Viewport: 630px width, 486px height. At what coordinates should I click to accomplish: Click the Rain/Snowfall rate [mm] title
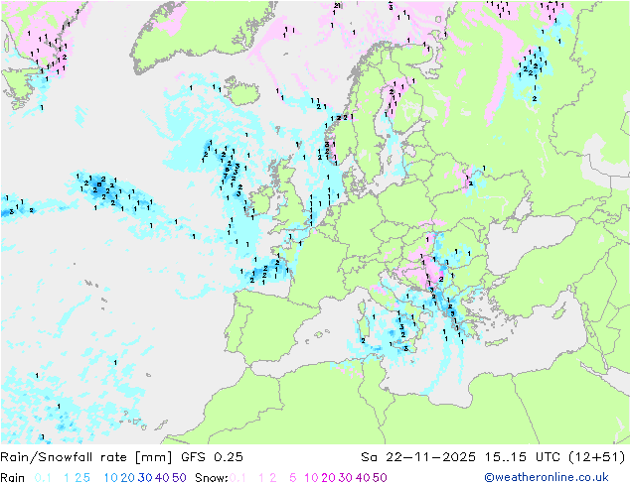click(86, 457)
